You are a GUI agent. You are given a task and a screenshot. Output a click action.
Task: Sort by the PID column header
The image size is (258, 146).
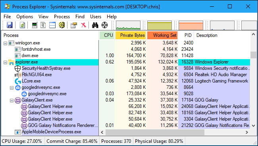point(187,35)
